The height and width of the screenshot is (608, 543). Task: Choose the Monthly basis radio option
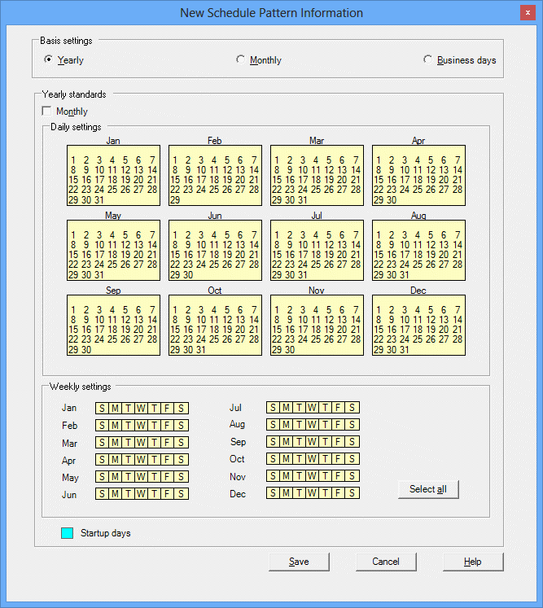click(240, 59)
